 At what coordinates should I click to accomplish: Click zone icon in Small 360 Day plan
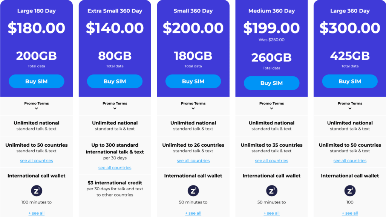193,191
